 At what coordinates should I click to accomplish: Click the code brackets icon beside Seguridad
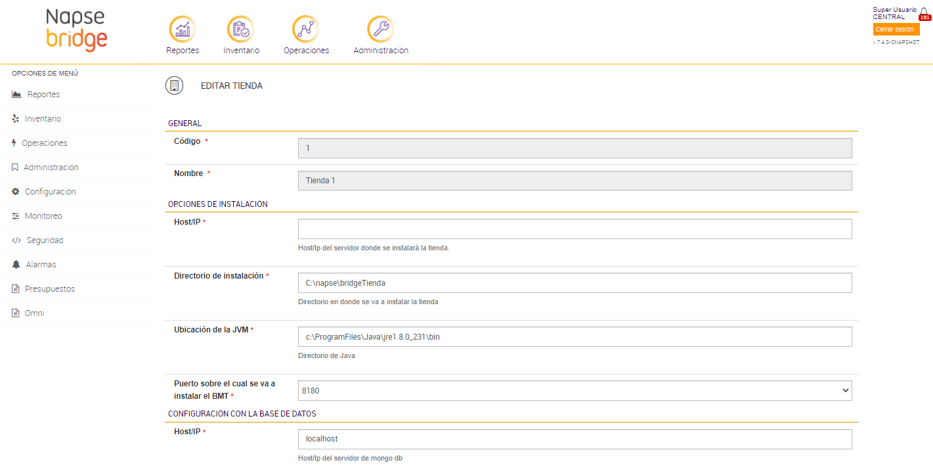[x=16, y=240]
